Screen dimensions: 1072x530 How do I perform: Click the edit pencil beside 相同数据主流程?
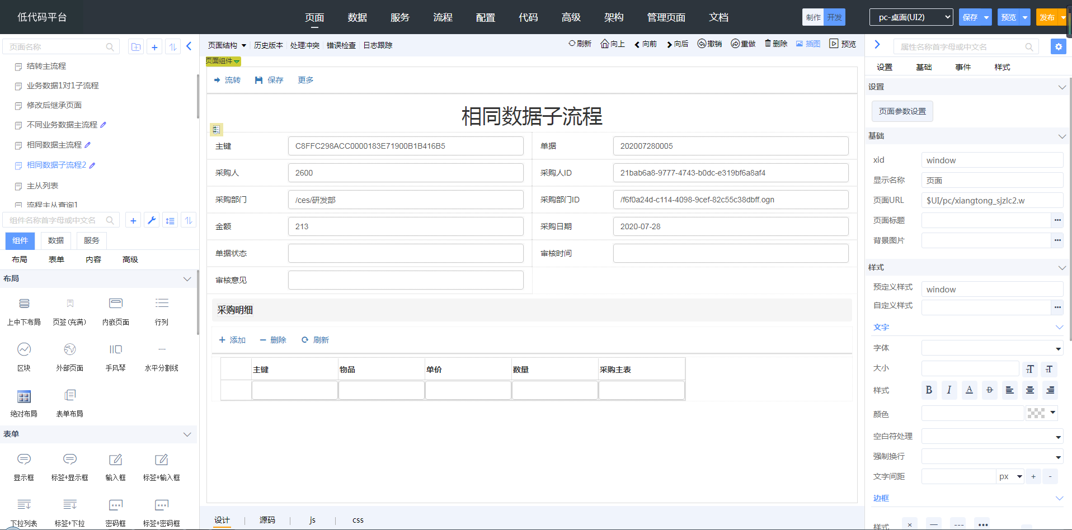[x=88, y=145]
